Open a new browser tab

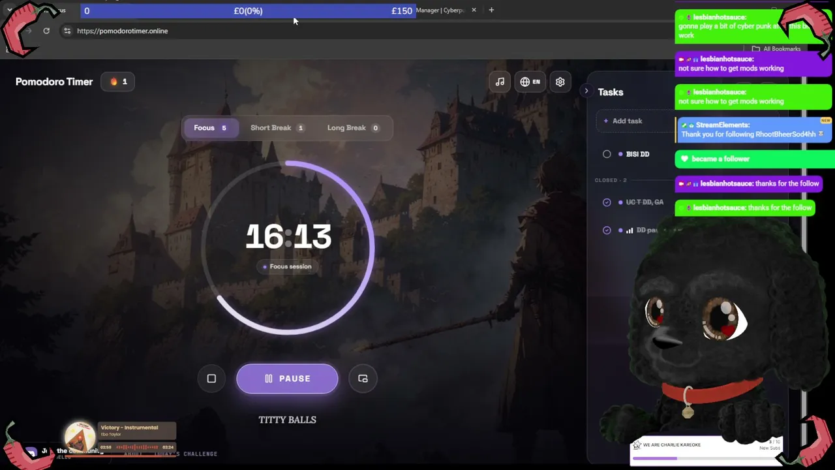491,10
